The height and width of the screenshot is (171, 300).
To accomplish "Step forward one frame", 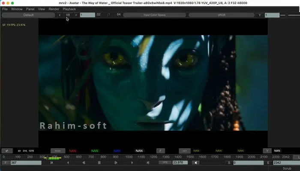I will tap(116, 162).
